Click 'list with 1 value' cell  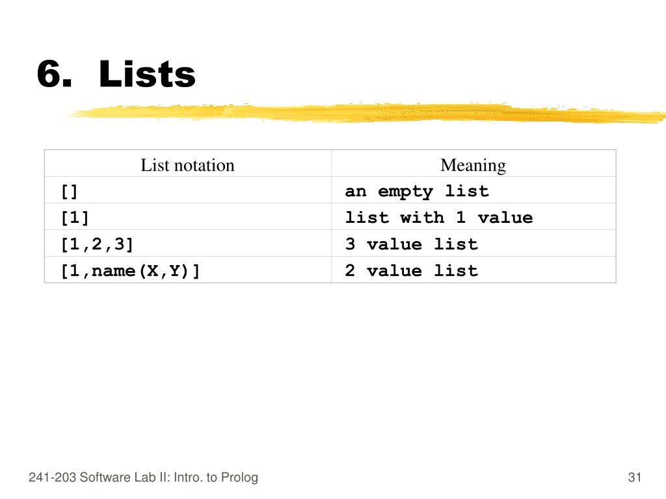[x=473, y=217]
